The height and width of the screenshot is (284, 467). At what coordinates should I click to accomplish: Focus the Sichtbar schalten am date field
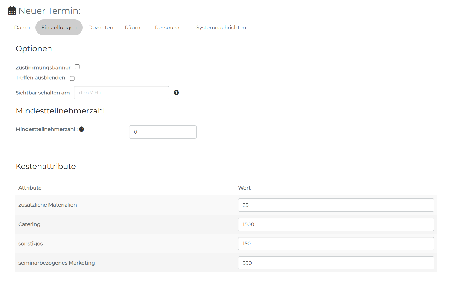pyautogui.click(x=122, y=93)
